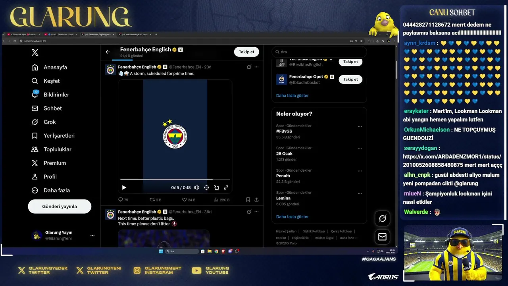Toggle picture-in-picture on the video

tap(216, 187)
